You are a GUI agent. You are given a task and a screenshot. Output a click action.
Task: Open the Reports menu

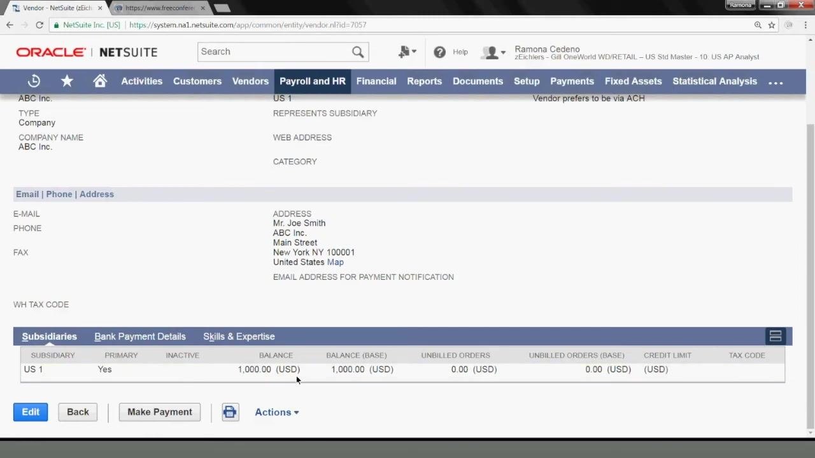425,81
